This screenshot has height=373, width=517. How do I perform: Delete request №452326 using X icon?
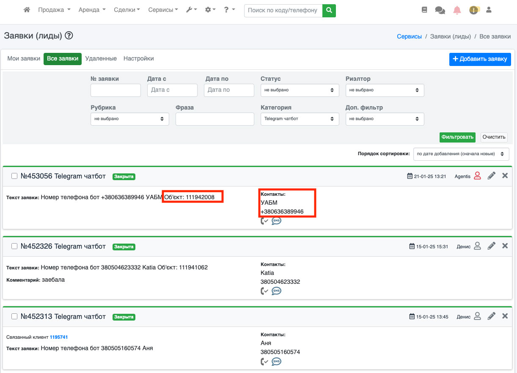coord(505,246)
